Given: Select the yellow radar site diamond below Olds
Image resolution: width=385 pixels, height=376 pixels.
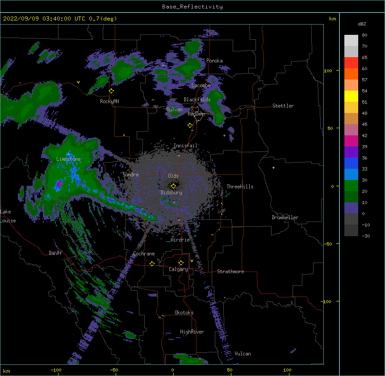Looking at the screenshot, I should click(173, 186).
